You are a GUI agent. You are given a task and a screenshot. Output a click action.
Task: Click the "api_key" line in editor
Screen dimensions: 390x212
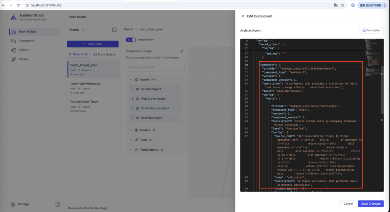[x=275, y=53]
